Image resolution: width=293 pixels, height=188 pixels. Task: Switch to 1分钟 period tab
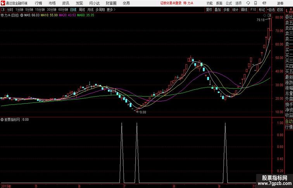click(x=19, y=10)
